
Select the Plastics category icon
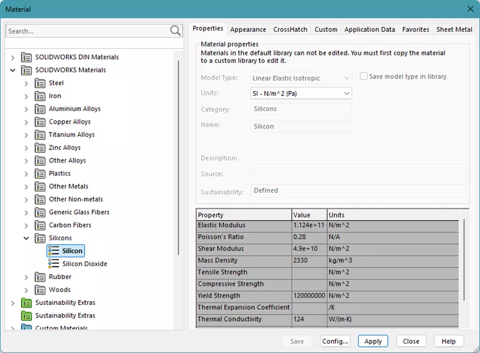[x=41, y=173]
